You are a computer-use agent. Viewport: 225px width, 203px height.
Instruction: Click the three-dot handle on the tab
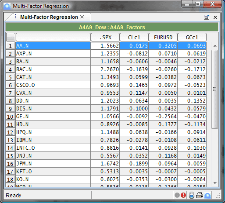pyautogui.click(x=15, y=16)
